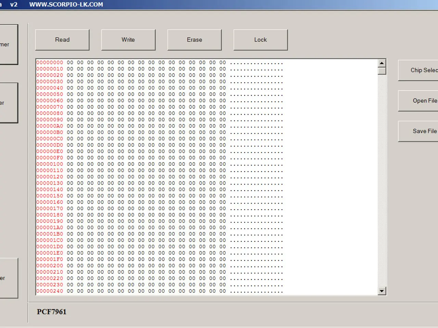
Task: Select address row 000000F0
Action: (x=160, y=158)
